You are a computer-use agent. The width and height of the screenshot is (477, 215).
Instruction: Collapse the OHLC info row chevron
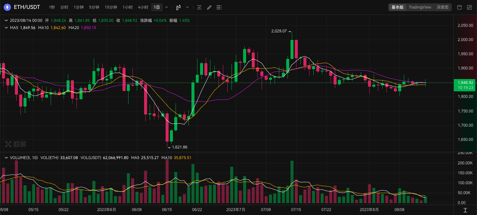tap(6, 21)
